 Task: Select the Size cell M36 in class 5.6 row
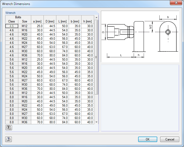[x=25, y=89]
